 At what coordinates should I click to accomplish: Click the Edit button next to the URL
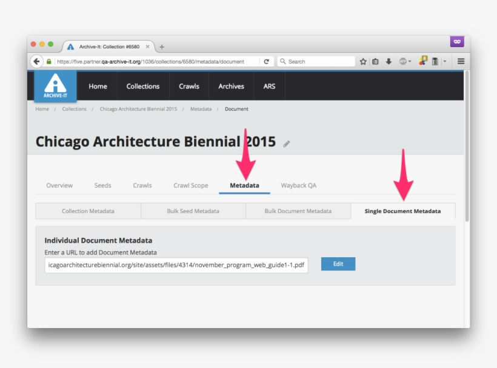[338, 264]
